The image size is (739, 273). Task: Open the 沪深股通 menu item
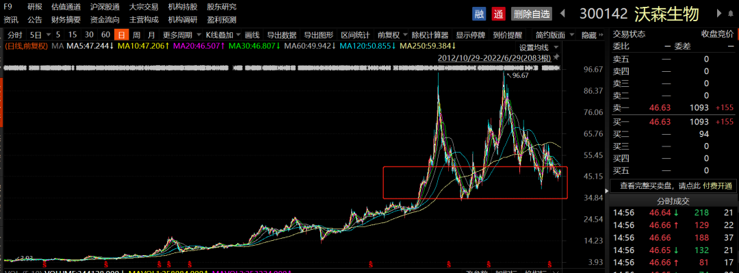pyautogui.click(x=105, y=7)
